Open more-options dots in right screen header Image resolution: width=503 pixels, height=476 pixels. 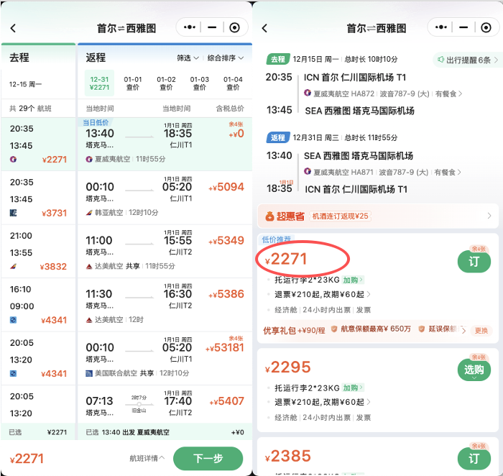click(x=440, y=27)
